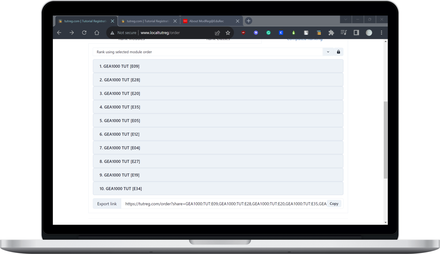Switch to the About ModReg@EduRec tab
440x254 pixels.
point(207,21)
